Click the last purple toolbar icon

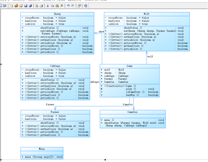(86, 6)
